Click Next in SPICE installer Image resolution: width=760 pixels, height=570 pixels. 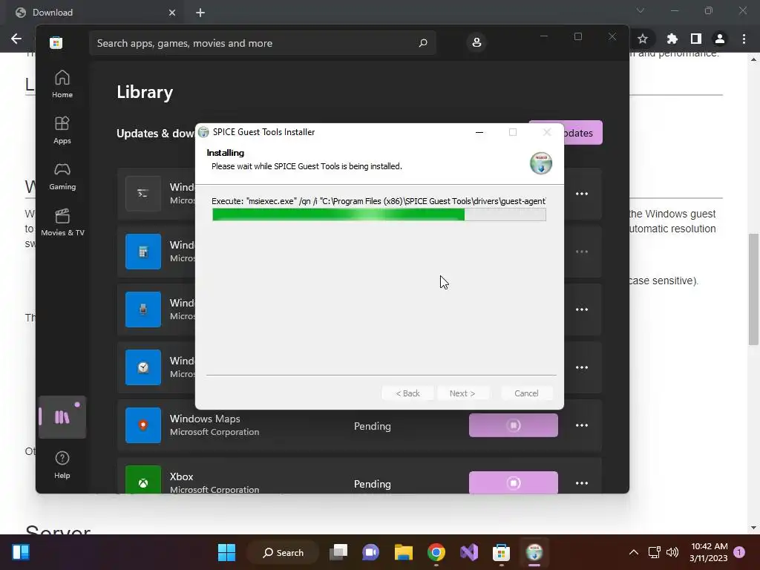[462, 393]
